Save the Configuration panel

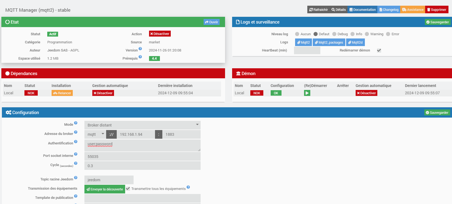[x=437, y=112]
